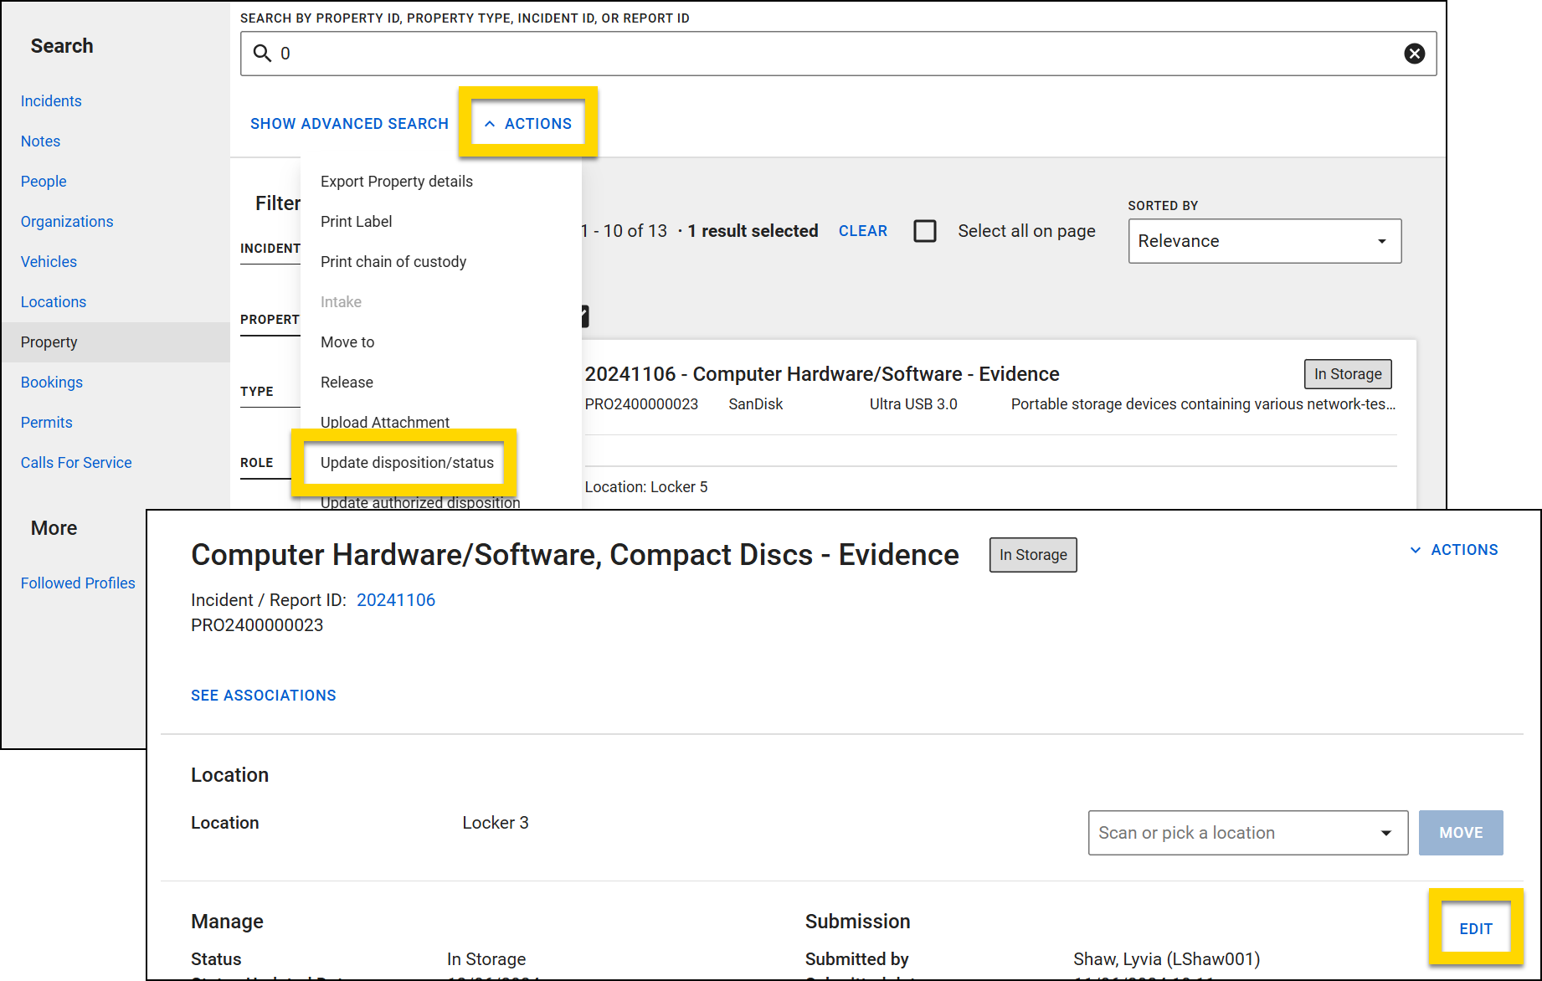Select Update disposition/status from the Actions menu
1542x981 pixels.
click(x=407, y=462)
